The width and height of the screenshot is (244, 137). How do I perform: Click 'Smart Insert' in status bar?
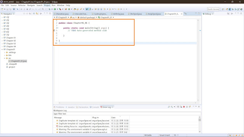click(x=164, y=135)
